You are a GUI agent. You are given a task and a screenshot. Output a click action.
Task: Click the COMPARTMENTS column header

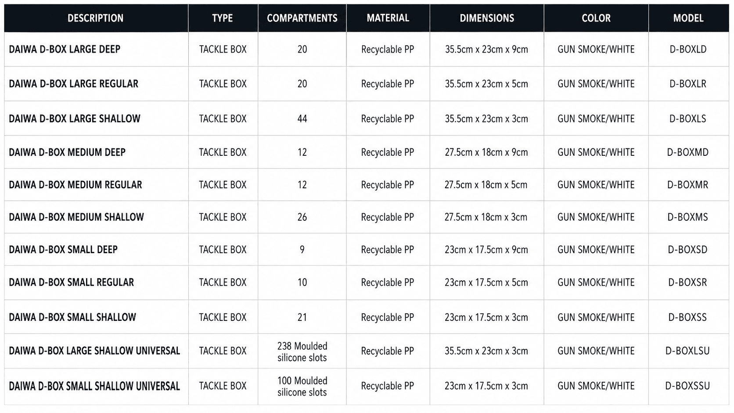coord(302,18)
